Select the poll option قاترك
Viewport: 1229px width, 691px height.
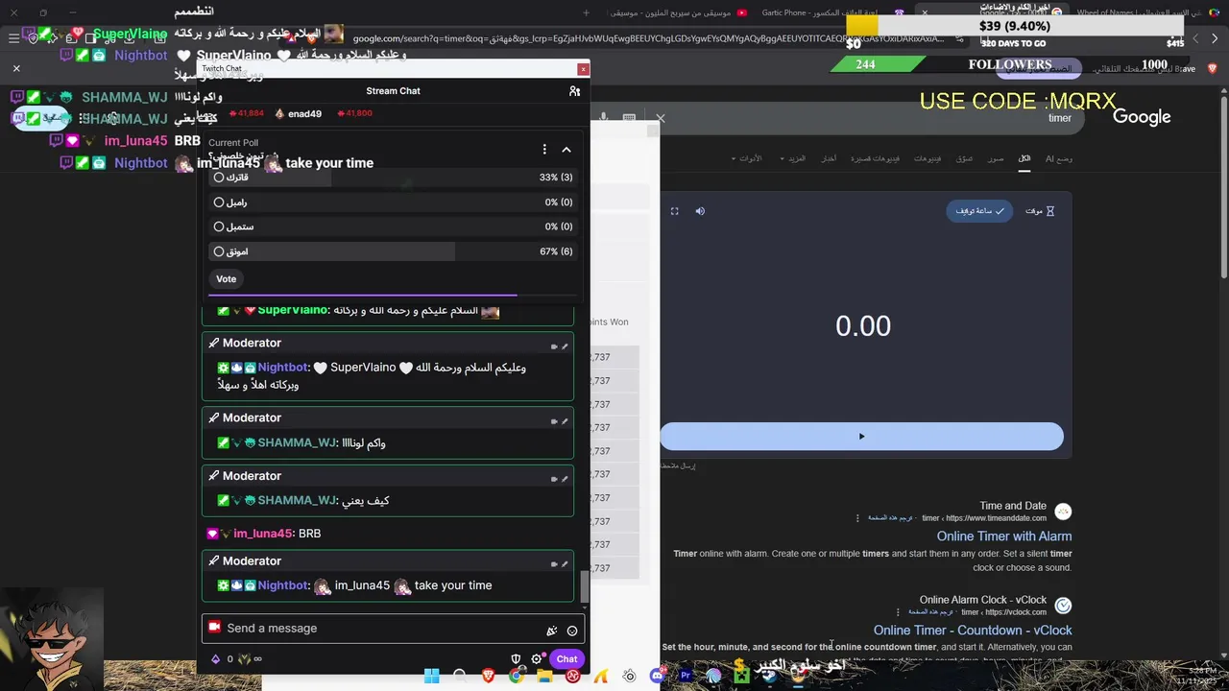click(394, 178)
